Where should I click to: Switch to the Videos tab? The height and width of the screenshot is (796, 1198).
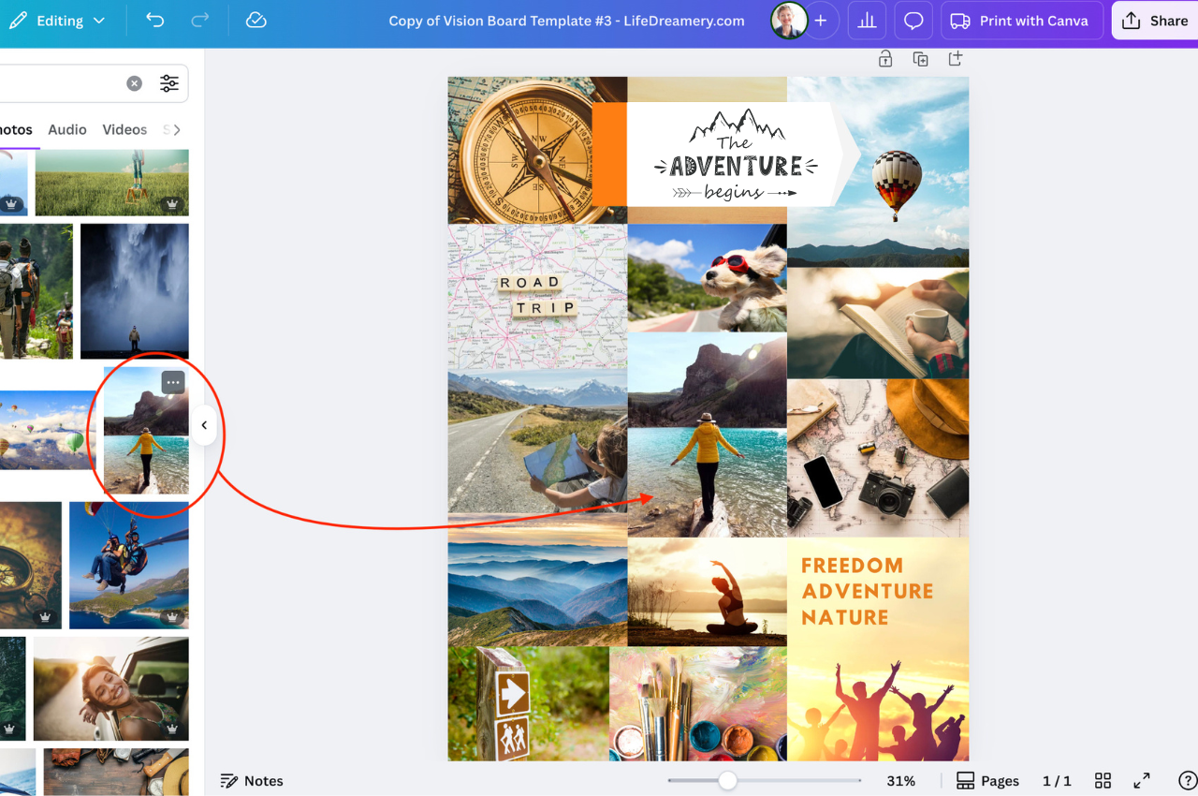tap(124, 129)
